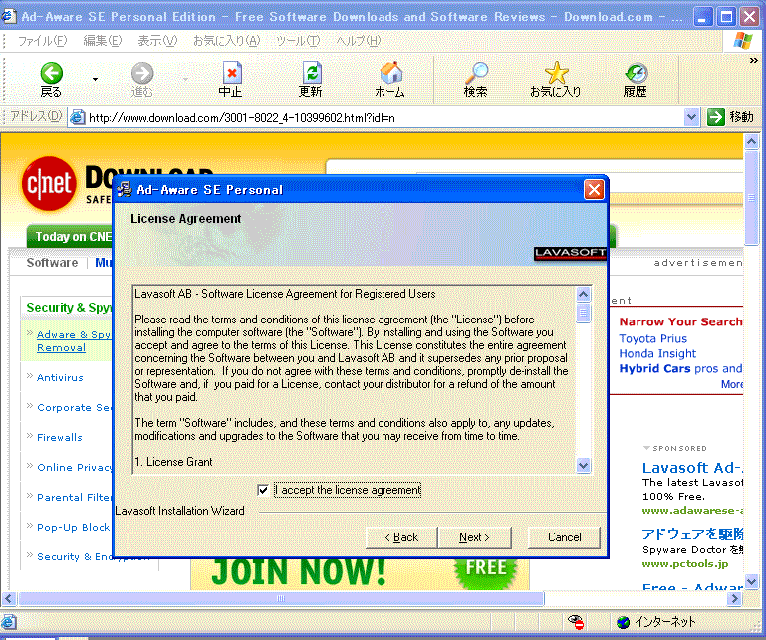
Task: Open the Corporate Security category link
Action: pos(75,408)
